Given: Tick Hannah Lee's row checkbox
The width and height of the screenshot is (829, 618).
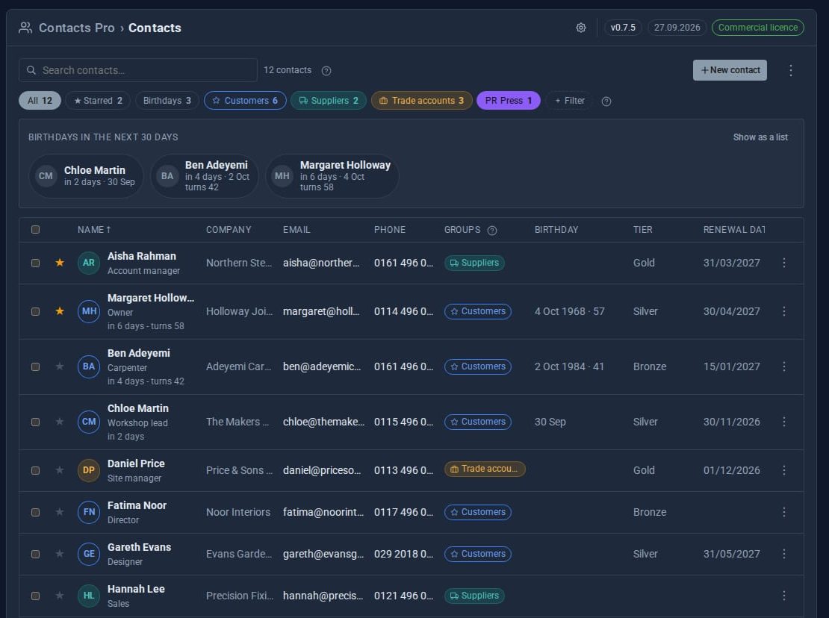Looking at the screenshot, I should 35,596.
